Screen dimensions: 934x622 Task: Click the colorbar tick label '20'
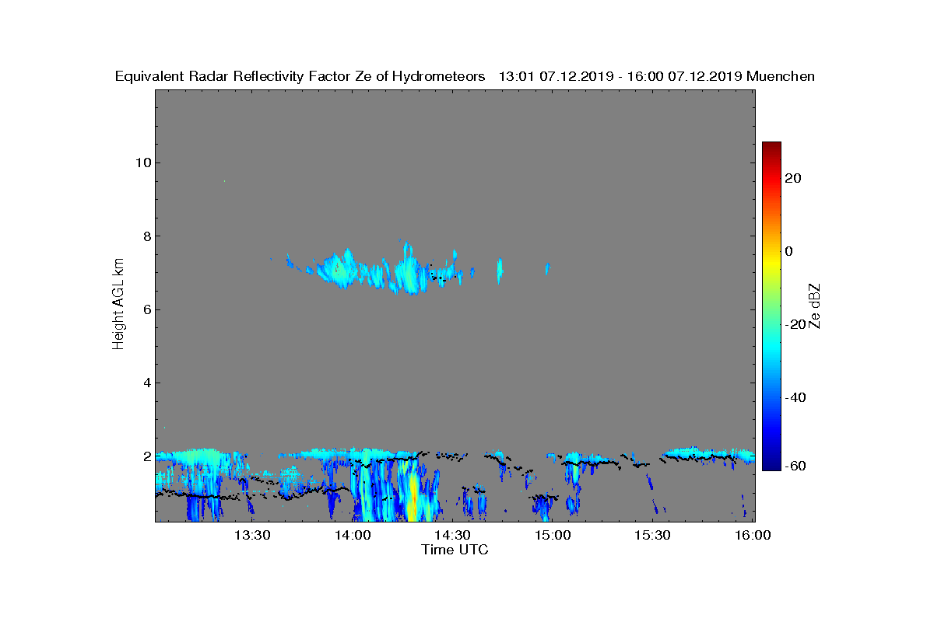tap(793, 178)
